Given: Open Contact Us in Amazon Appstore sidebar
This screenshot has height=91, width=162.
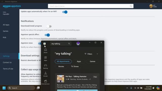Looking at the screenshot, I should click(x=7, y=62).
